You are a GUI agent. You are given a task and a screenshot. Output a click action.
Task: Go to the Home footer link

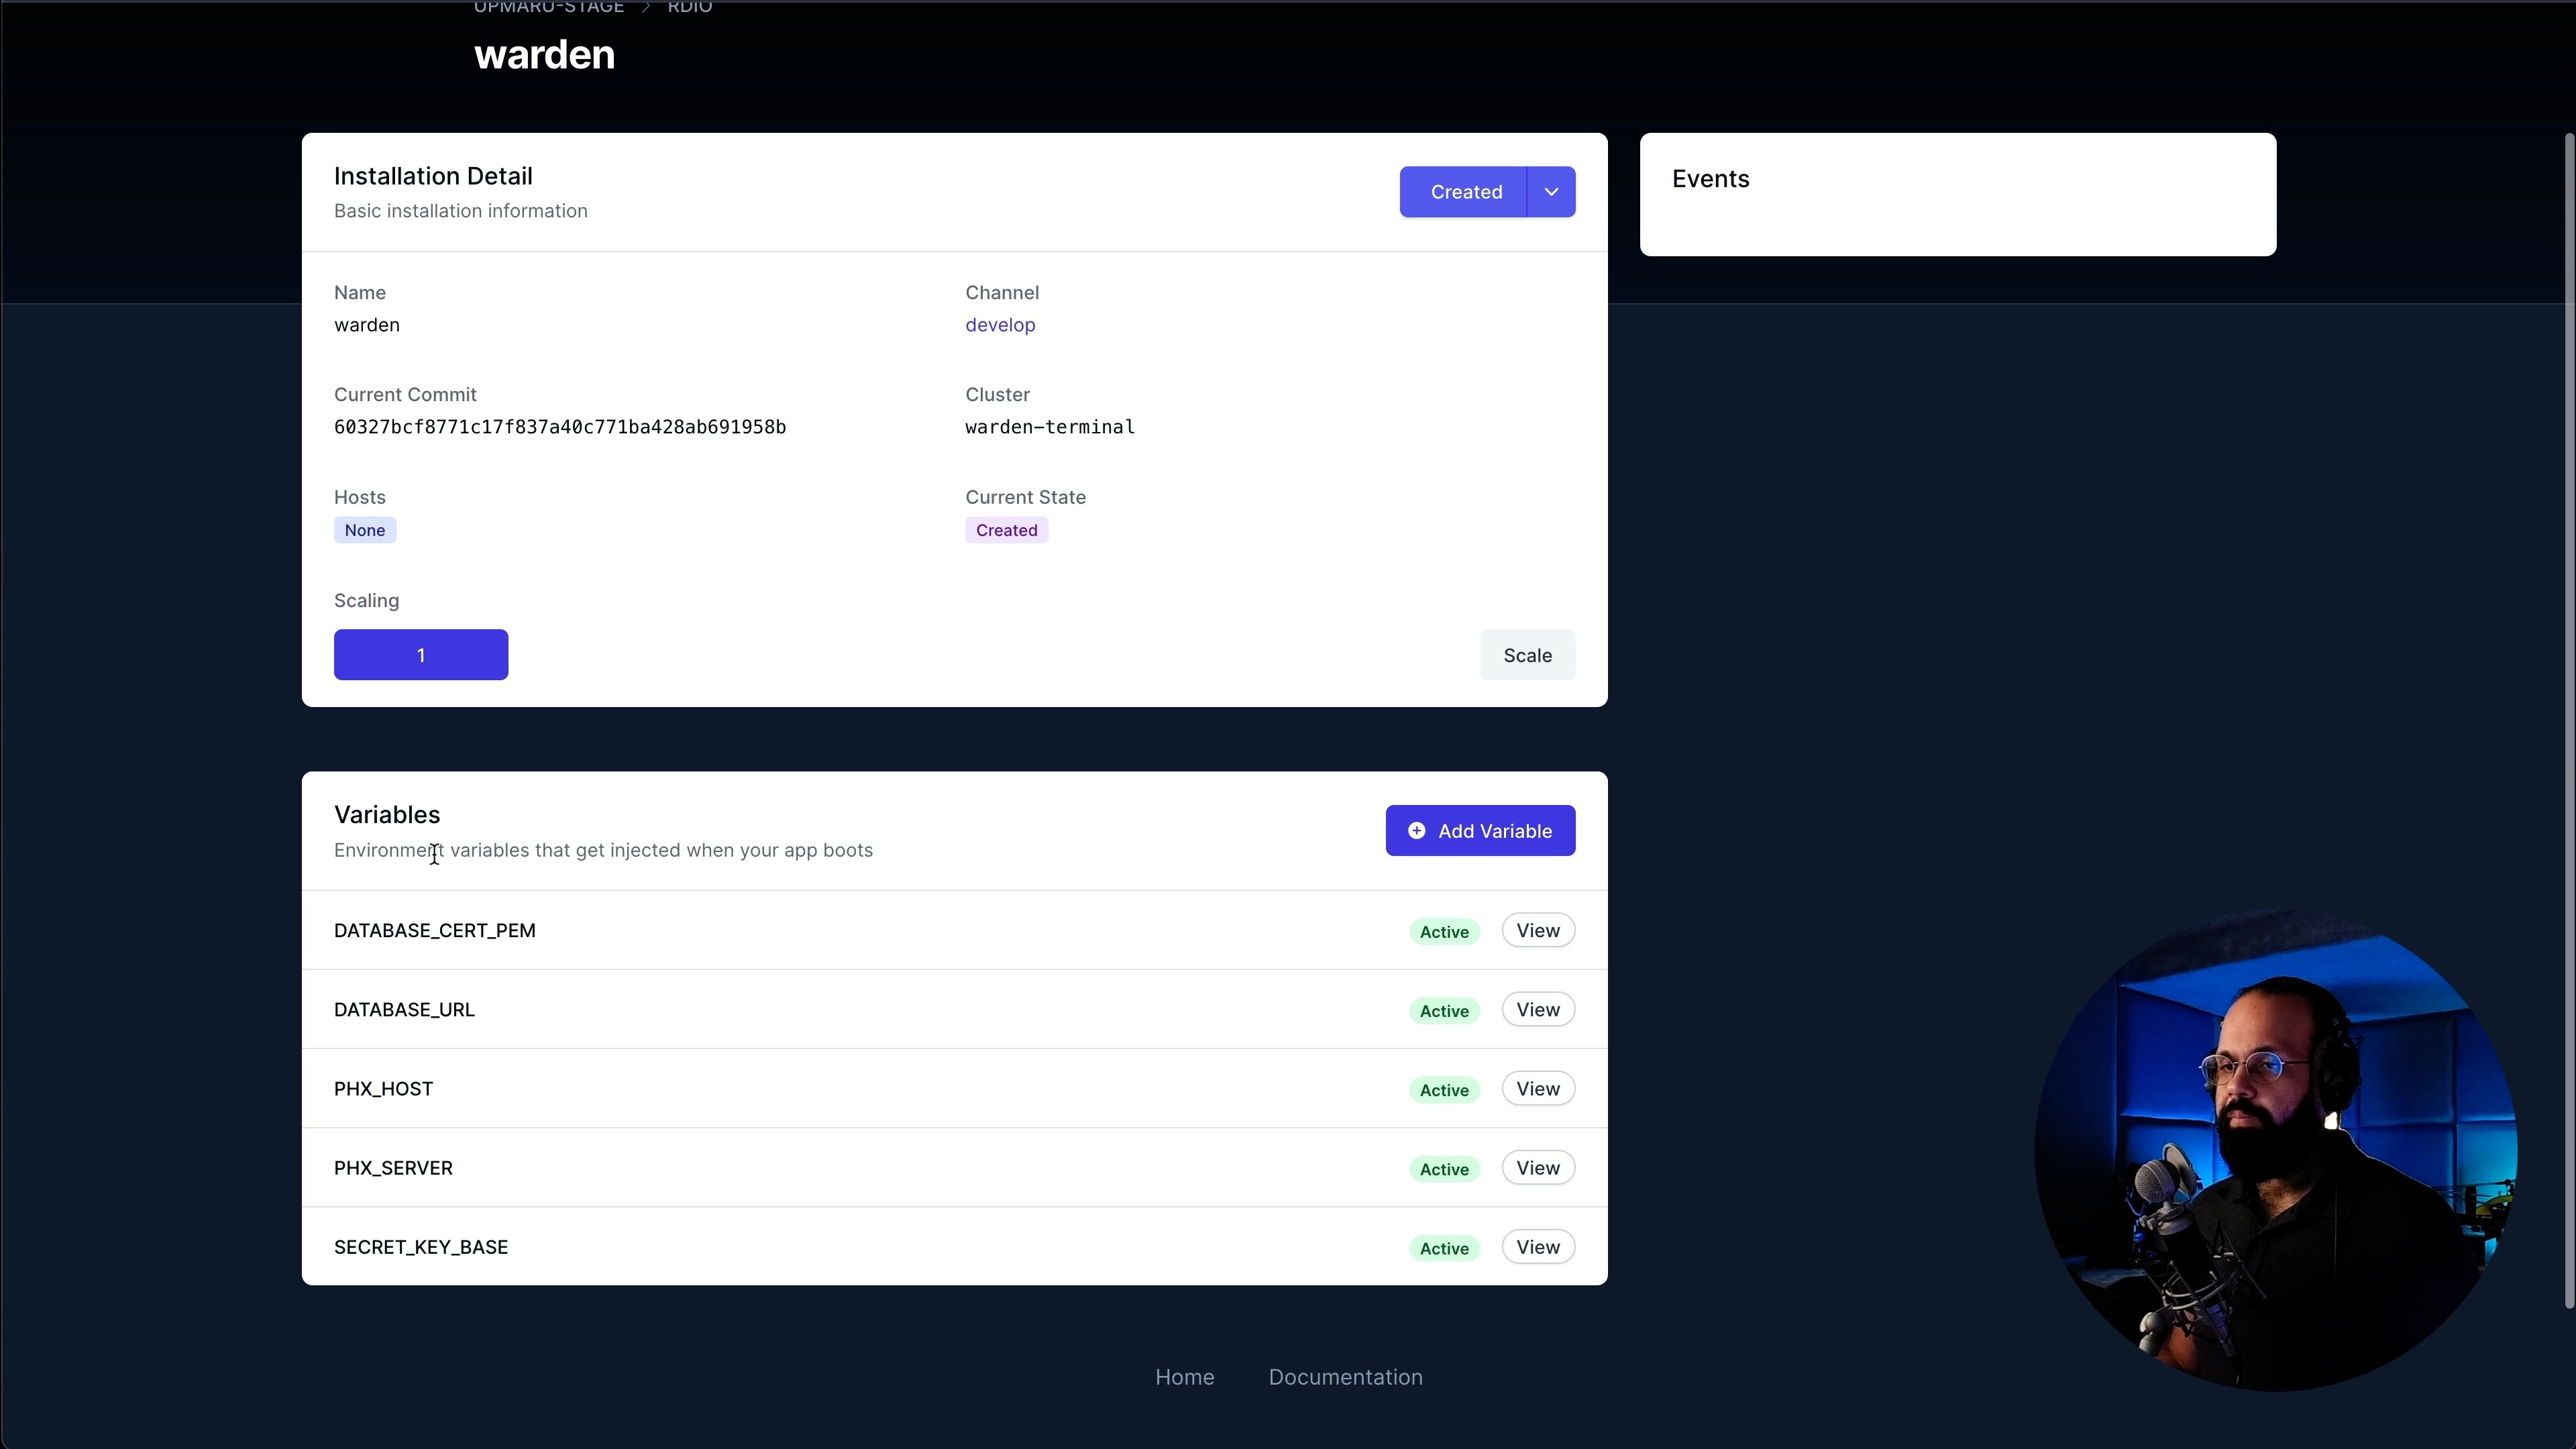pos(1184,1377)
